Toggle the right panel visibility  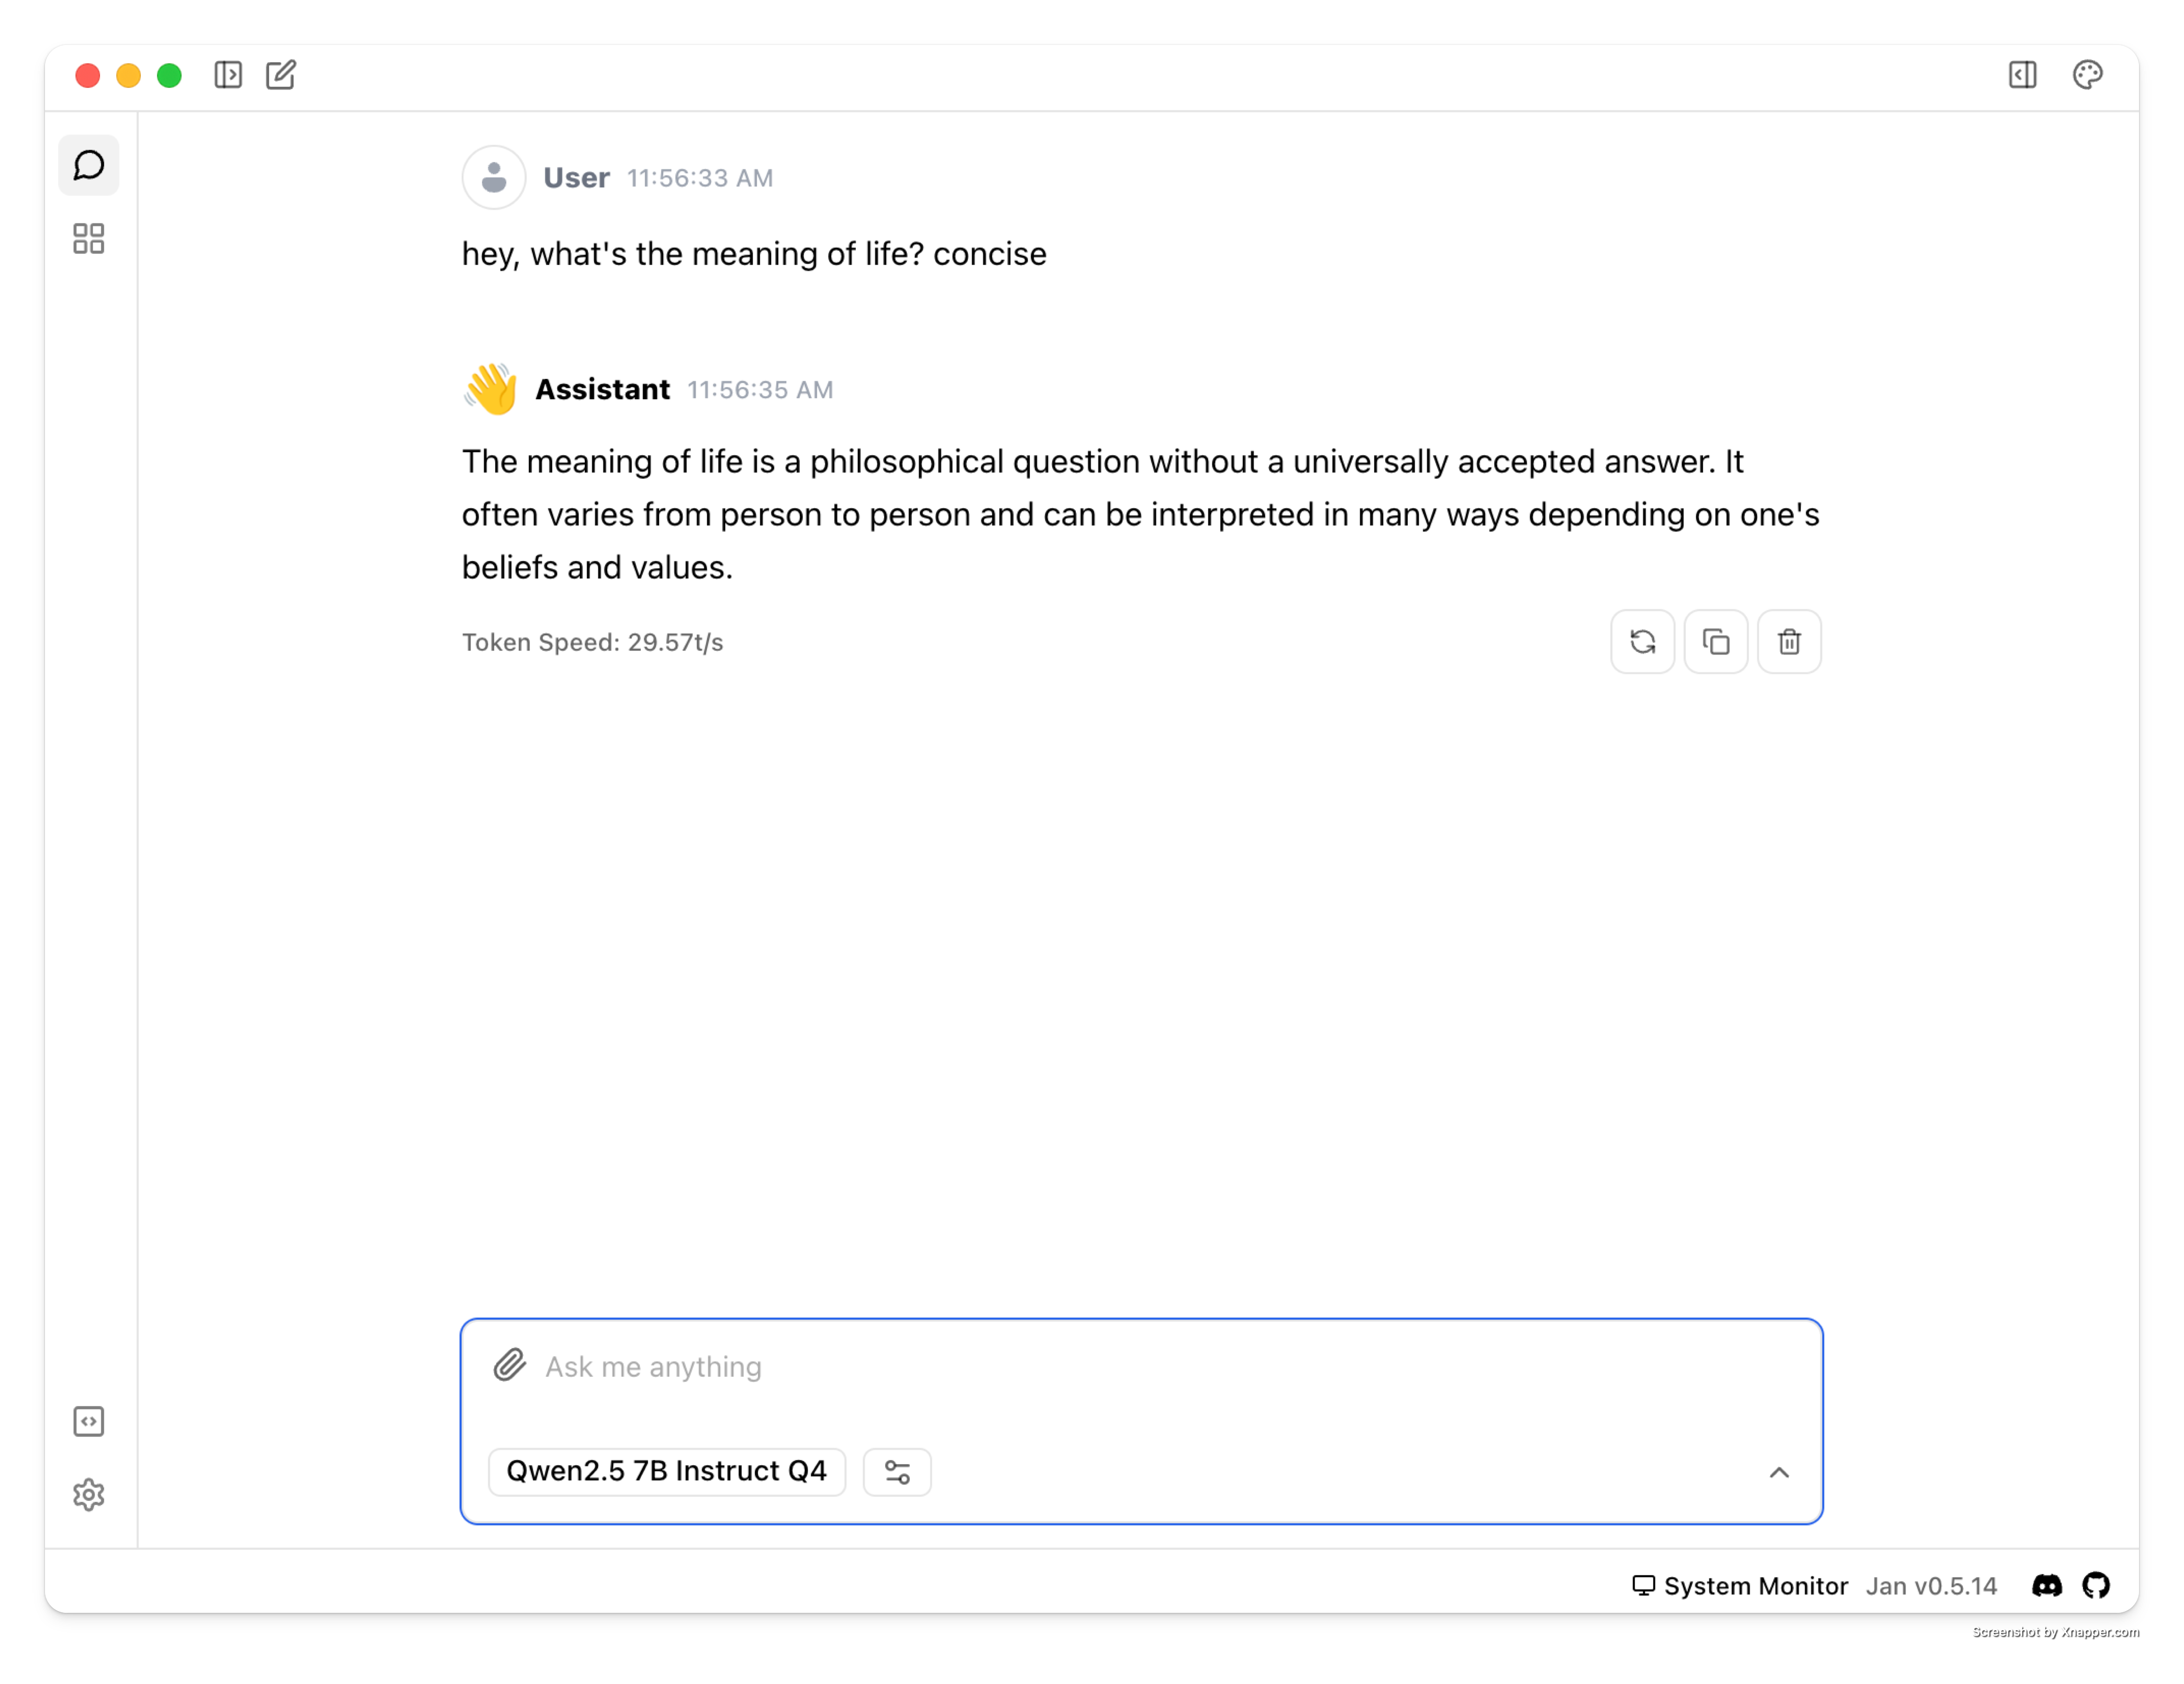[2022, 75]
